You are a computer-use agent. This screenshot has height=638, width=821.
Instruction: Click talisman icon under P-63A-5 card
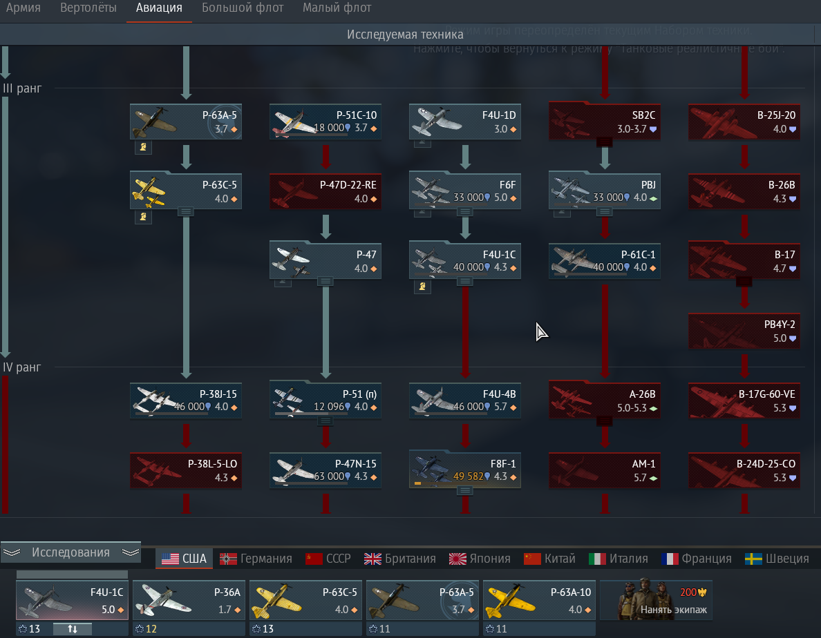pyautogui.click(x=143, y=147)
